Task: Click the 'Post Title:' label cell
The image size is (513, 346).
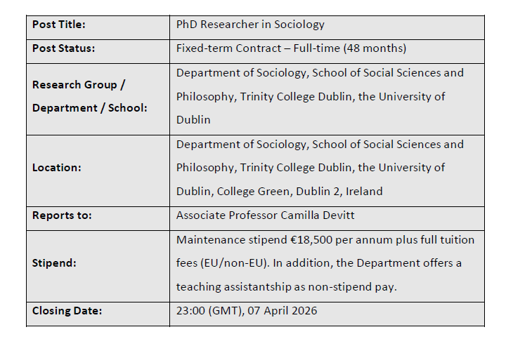Action: point(59,25)
